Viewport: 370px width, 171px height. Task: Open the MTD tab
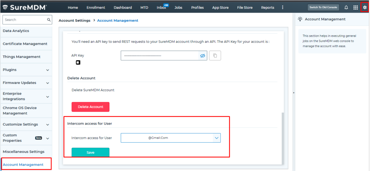[144, 8]
